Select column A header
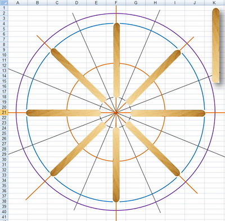 tap(18, 3)
